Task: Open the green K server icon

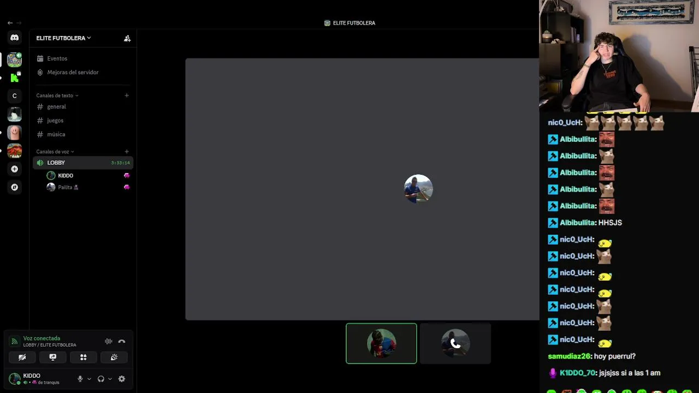Action: coord(15,78)
